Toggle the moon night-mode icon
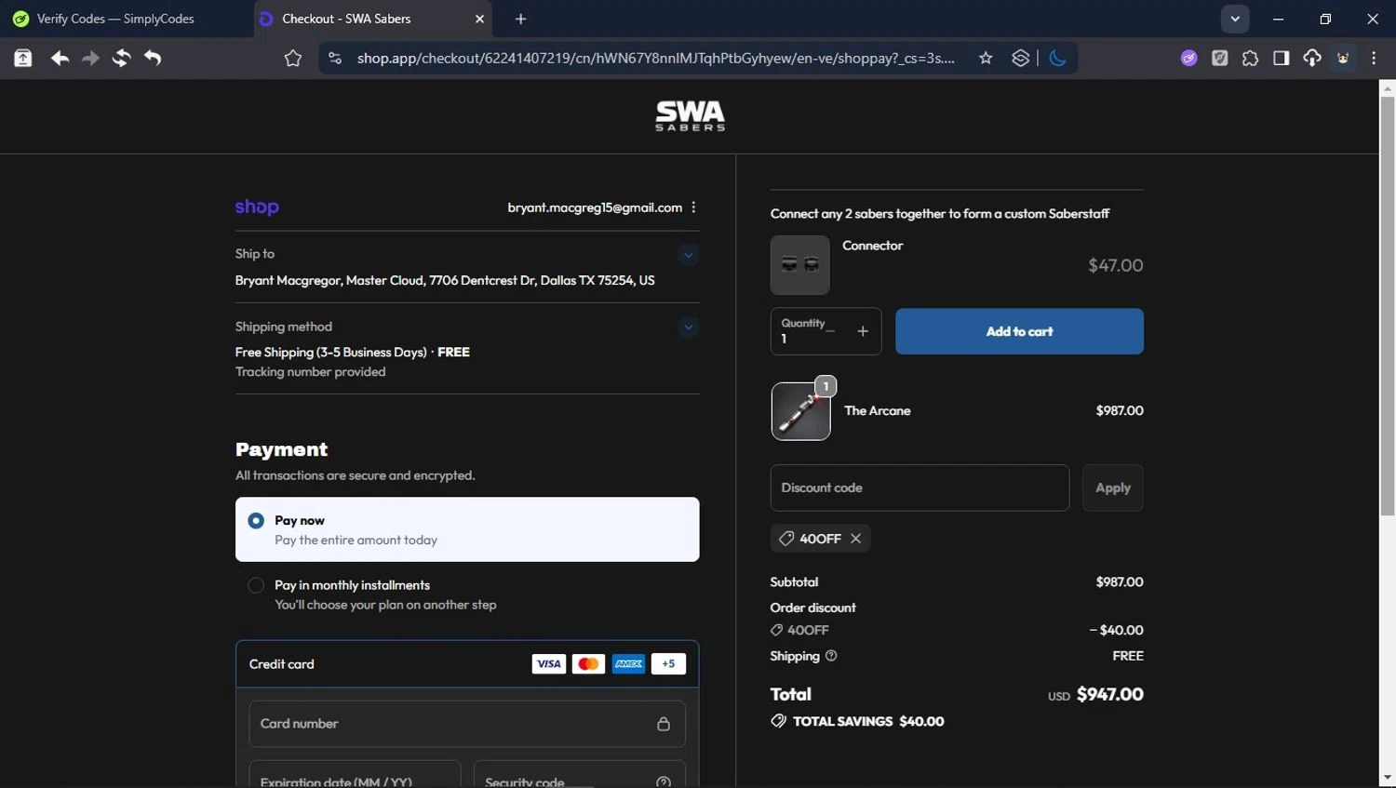 (1057, 58)
